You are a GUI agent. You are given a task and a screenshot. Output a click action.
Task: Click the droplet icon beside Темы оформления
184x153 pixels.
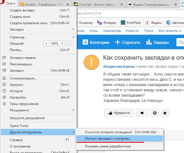point(4,104)
